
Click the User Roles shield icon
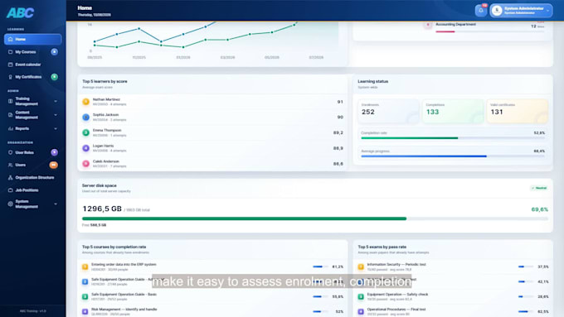tap(11, 152)
